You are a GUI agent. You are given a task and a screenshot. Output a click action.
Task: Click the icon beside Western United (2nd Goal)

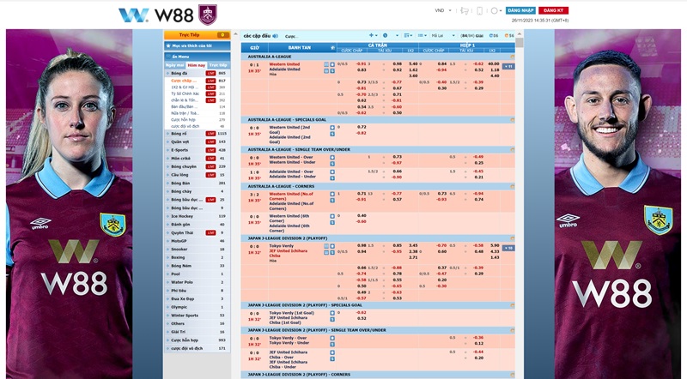pyautogui.click(x=332, y=128)
